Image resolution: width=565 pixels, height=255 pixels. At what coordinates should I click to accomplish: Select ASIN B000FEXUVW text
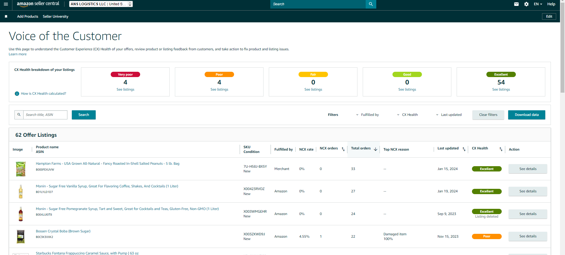[45, 170]
